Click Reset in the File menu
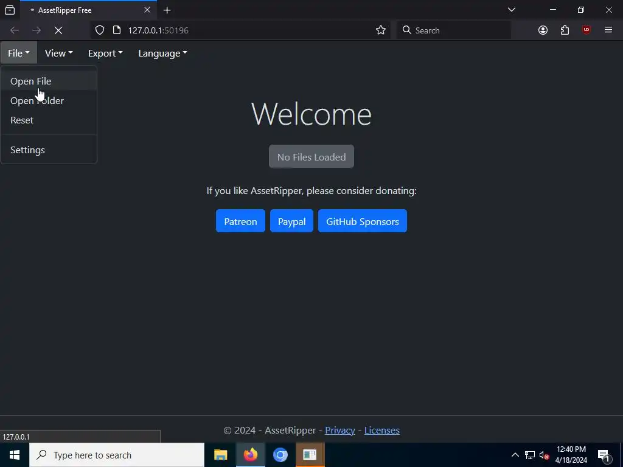The height and width of the screenshot is (467, 623). click(49, 120)
